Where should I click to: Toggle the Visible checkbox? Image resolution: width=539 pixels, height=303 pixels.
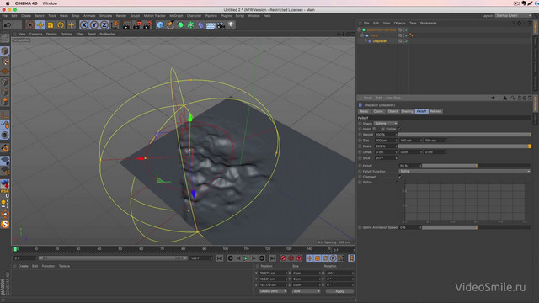398,129
